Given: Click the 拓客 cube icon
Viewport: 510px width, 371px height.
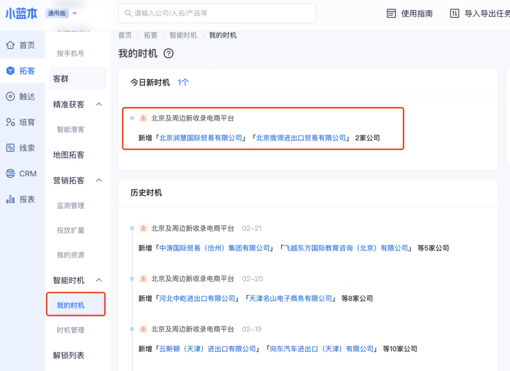Looking at the screenshot, I should (10, 71).
